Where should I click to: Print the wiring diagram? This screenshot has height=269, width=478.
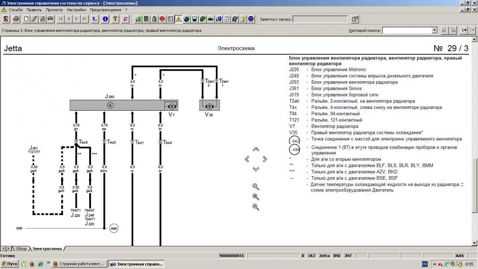(x=16, y=19)
